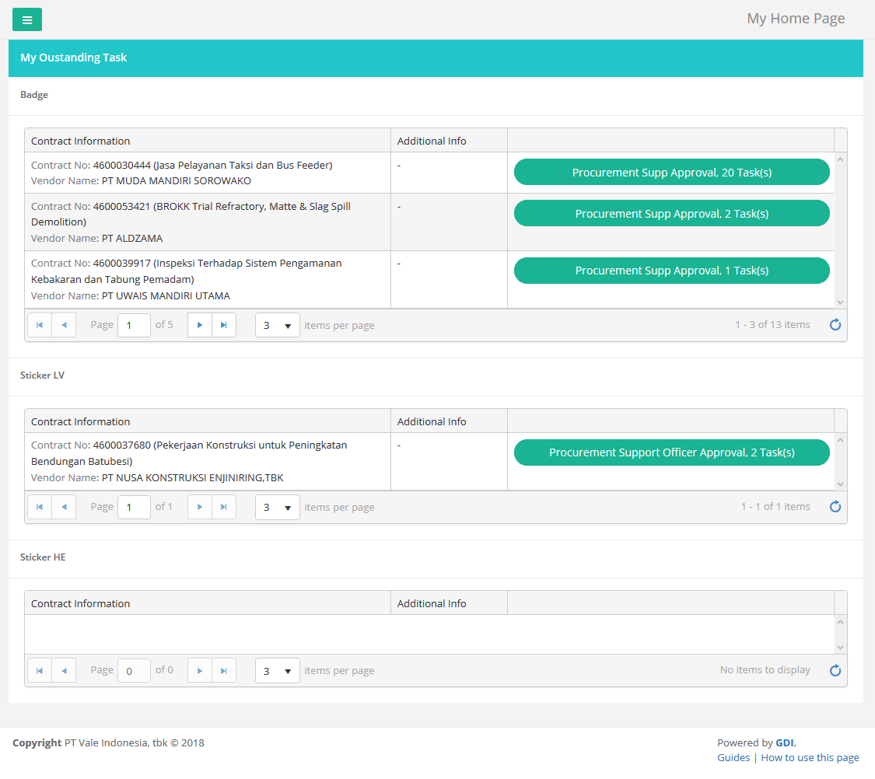Jump to last page in Badge grid
The height and width of the screenshot is (779, 875).
224,325
